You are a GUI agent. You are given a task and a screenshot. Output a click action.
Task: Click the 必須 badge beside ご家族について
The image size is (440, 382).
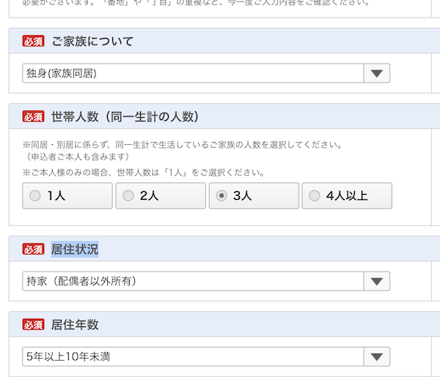pyautogui.click(x=33, y=42)
